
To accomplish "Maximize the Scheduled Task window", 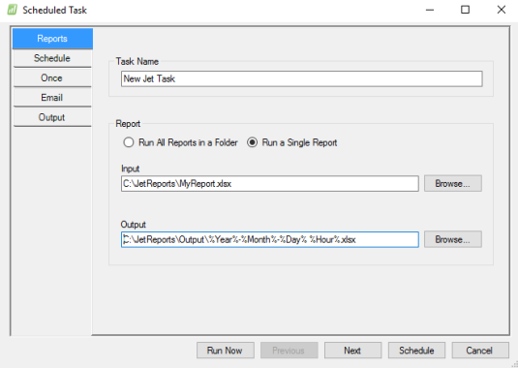I will (x=465, y=10).
